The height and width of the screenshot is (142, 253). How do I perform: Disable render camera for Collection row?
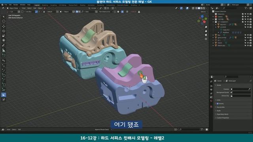click(x=250, y=14)
